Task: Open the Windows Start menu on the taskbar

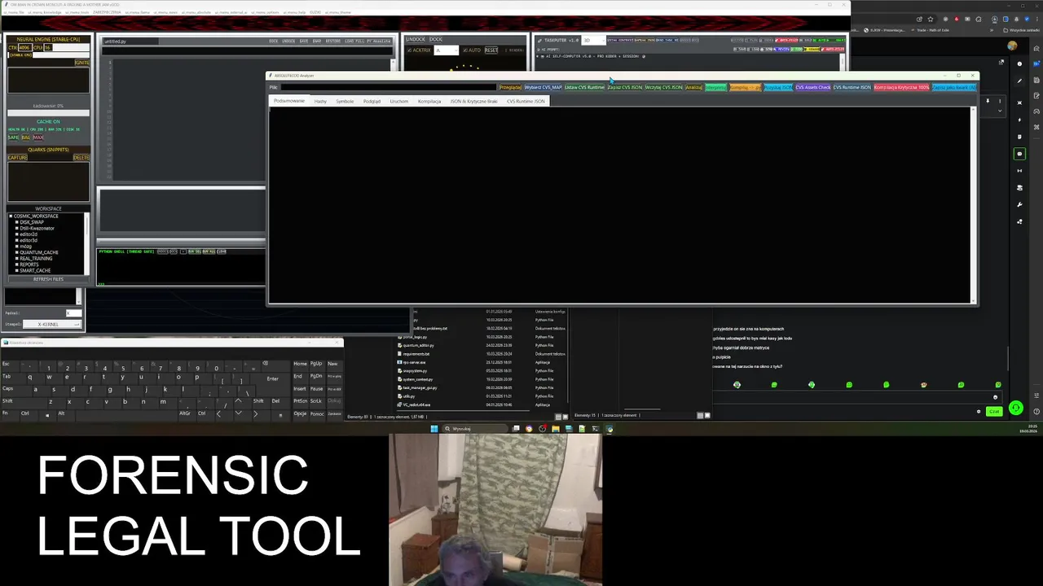Action: [433, 428]
